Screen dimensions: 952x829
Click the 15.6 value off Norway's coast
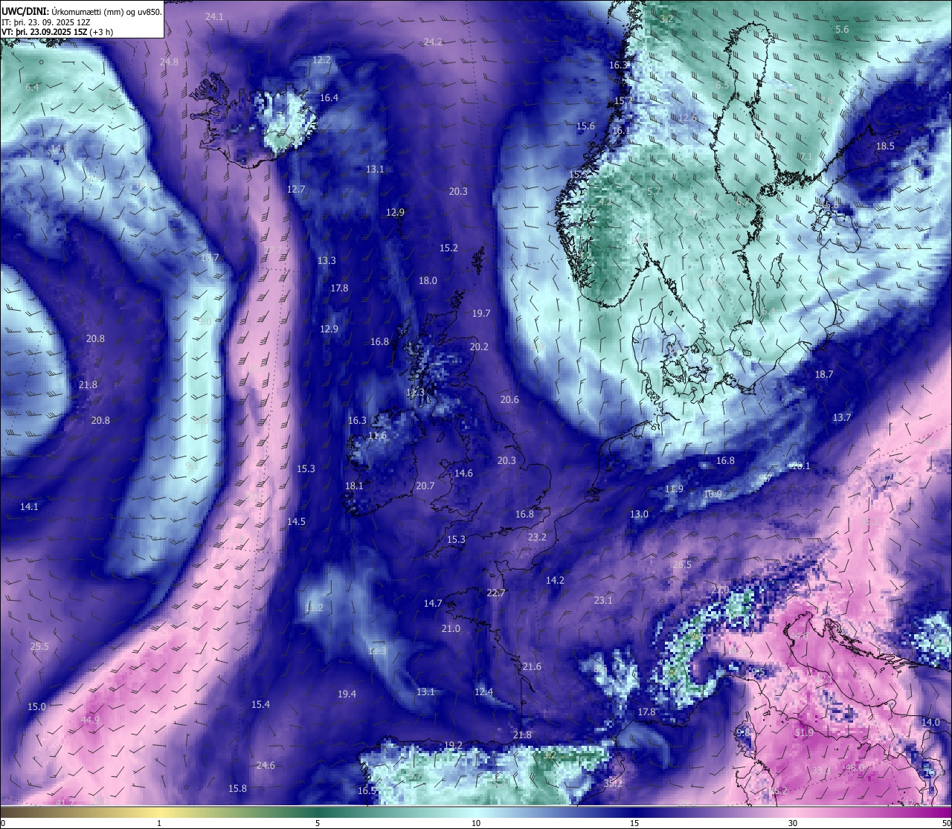586,126
